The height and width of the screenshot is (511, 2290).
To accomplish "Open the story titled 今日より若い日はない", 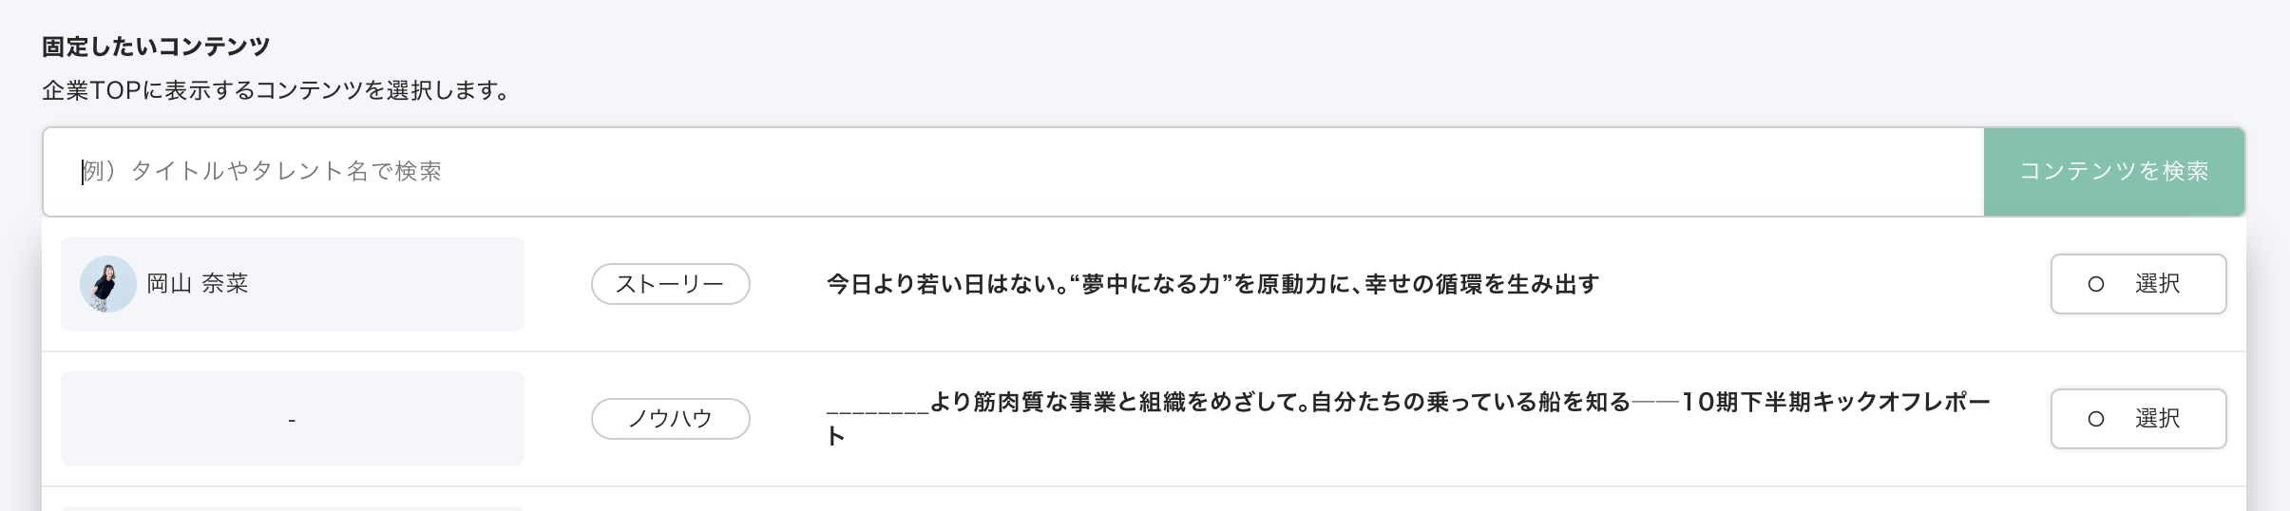I will (x=1212, y=284).
